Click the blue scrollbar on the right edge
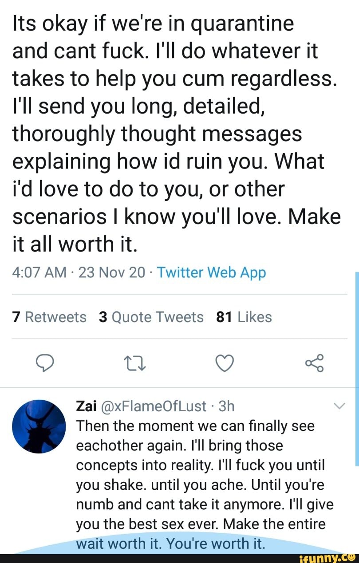Image resolution: width=359 pixels, height=563 pixels. click(357, 368)
